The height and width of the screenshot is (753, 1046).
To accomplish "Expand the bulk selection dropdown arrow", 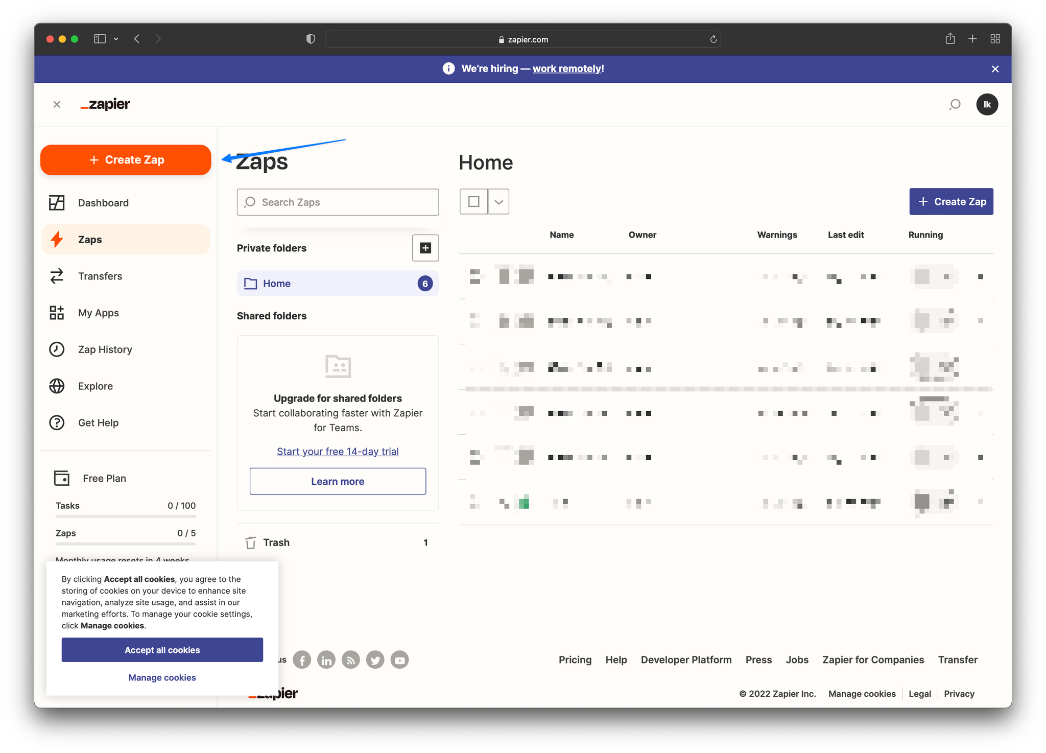I will click(498, 201).
